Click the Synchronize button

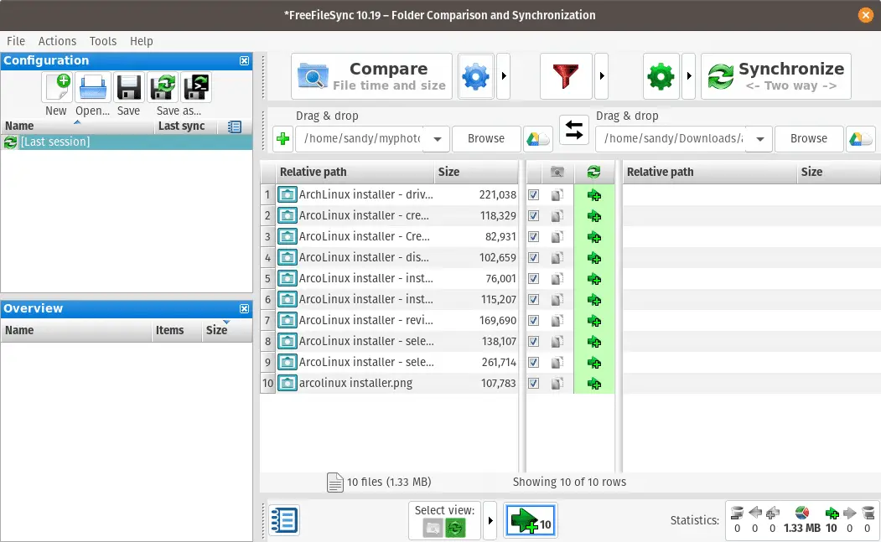point(775,75)
